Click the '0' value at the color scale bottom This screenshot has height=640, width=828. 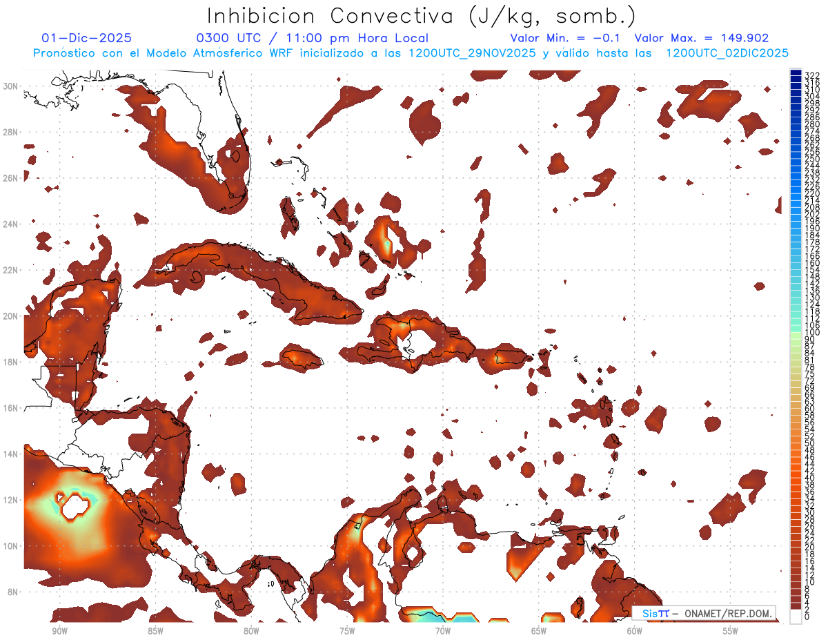click(x=807, y=617)
